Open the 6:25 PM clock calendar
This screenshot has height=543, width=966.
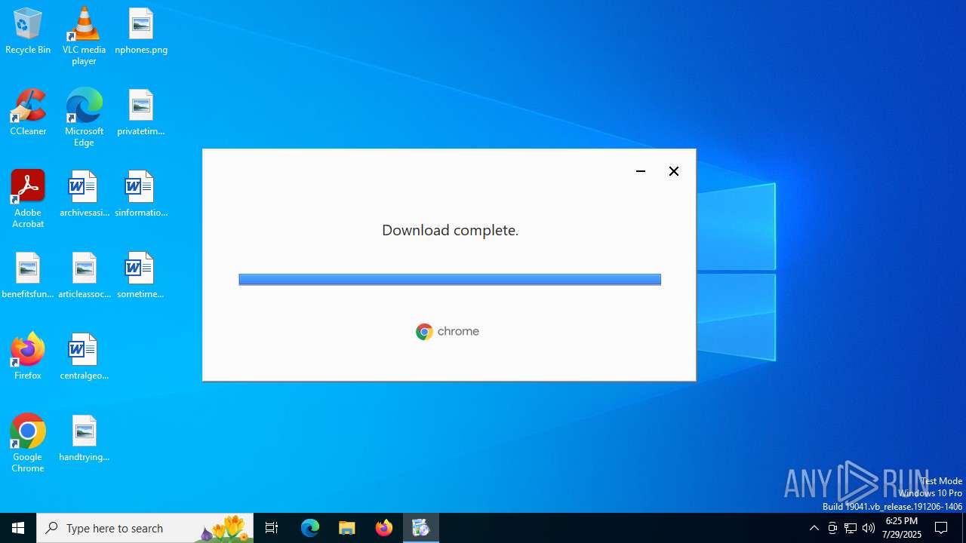point(902,528)
